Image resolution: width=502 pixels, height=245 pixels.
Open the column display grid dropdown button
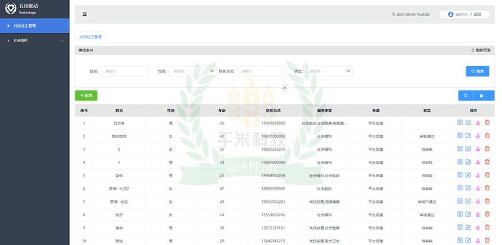coord(484,95)
